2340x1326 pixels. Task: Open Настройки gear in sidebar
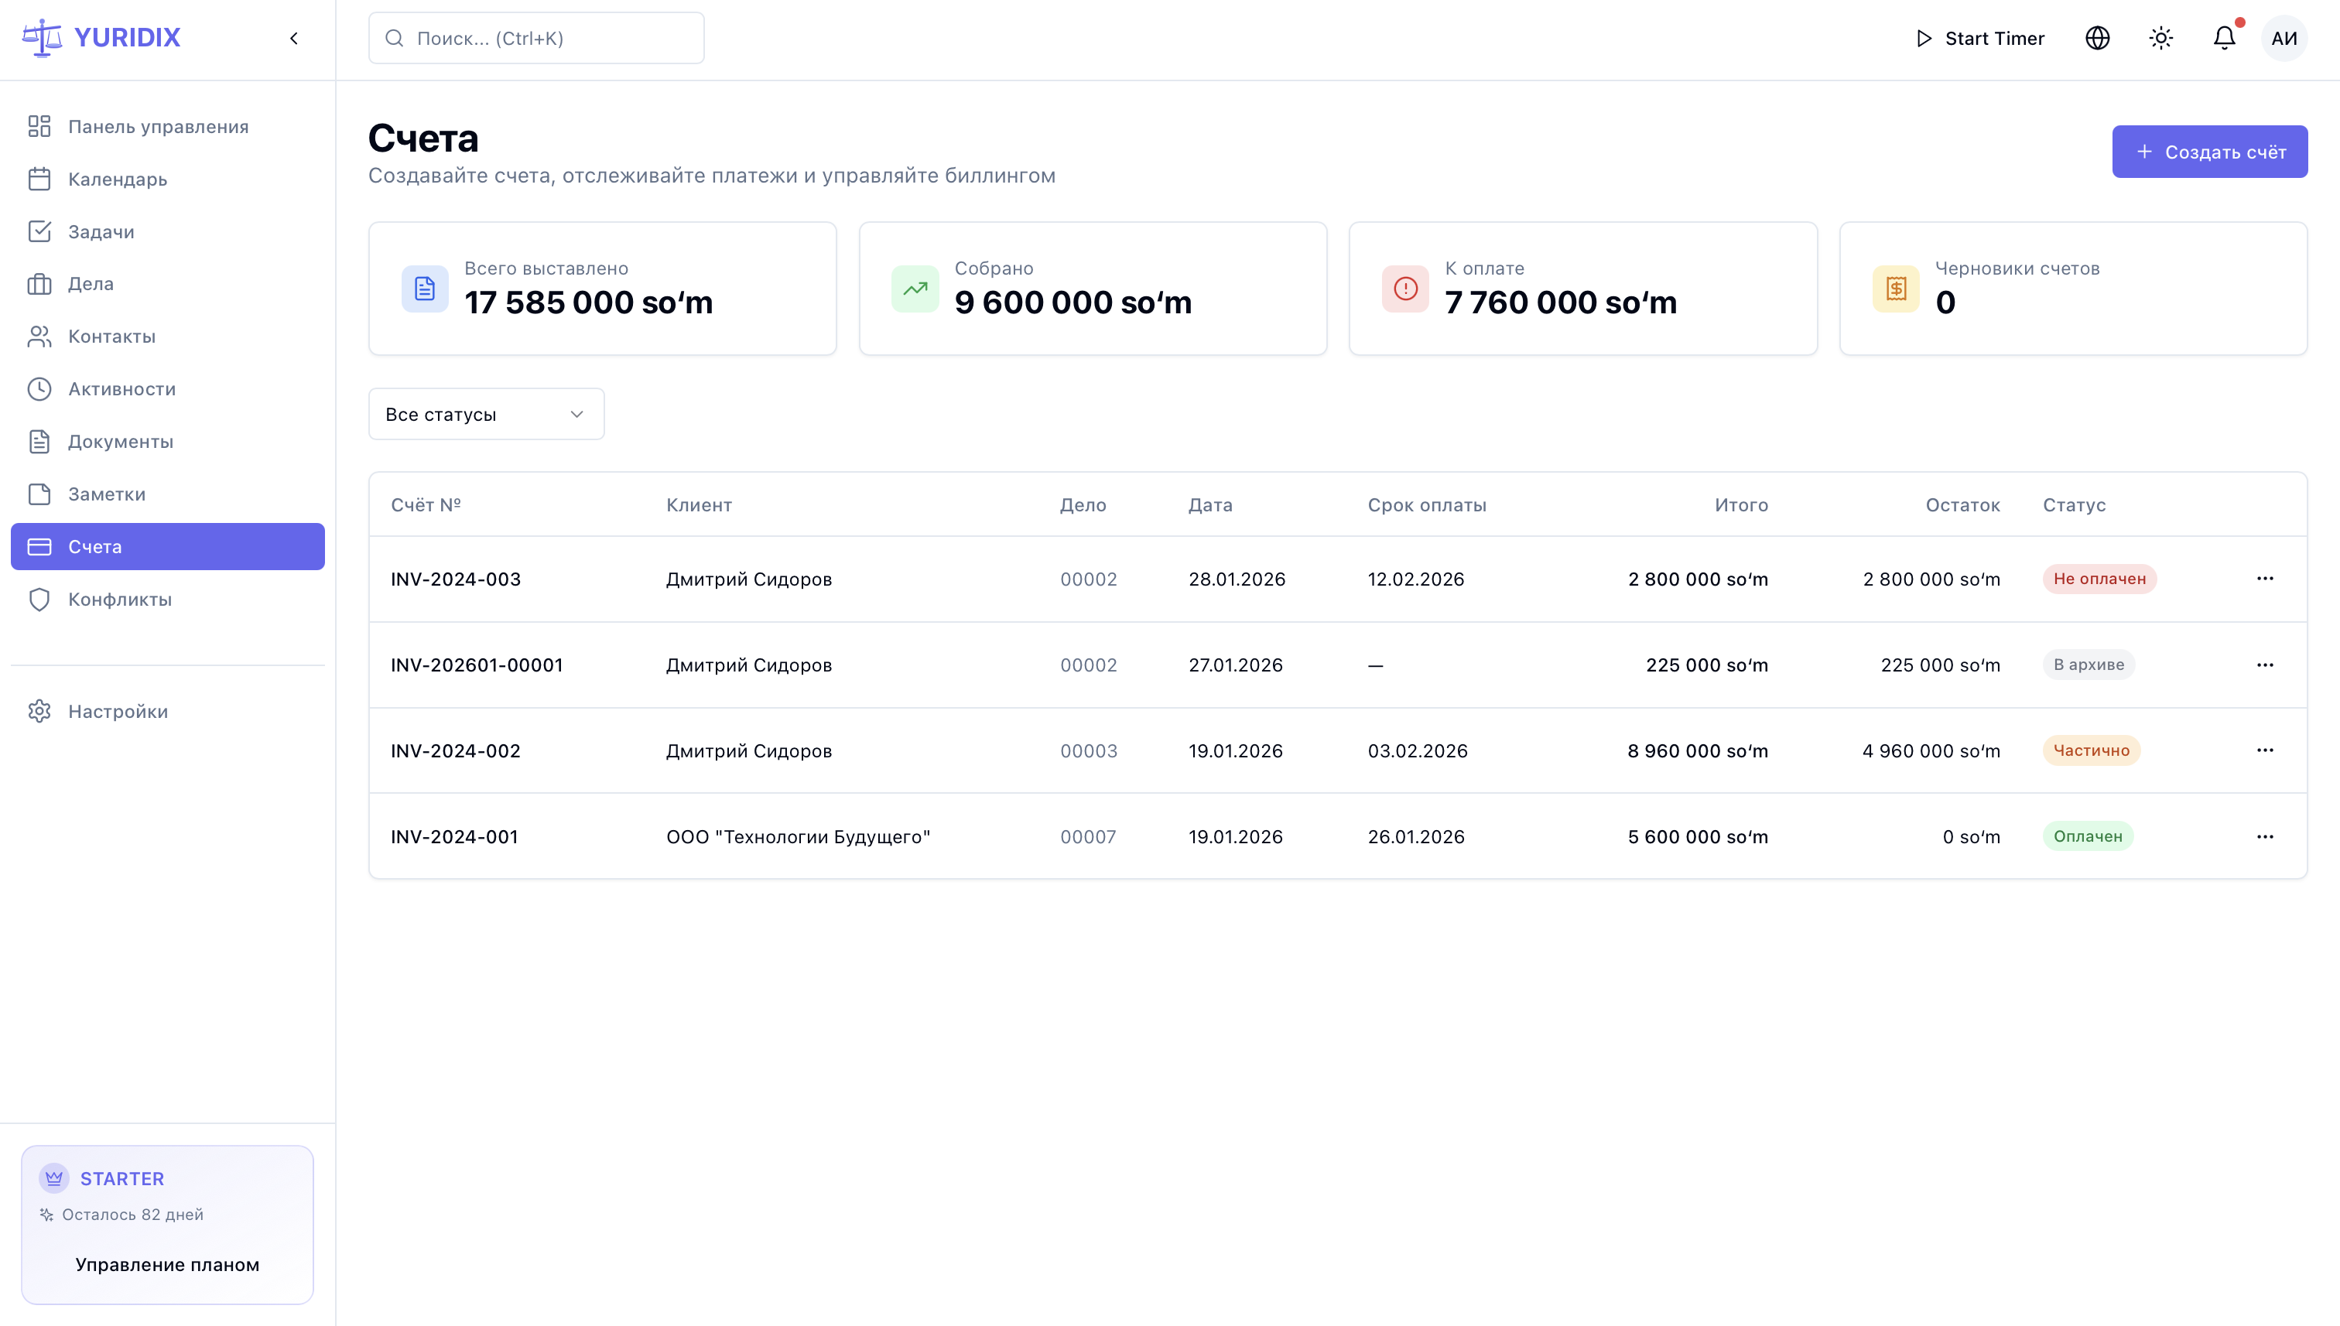coord(118,711)
